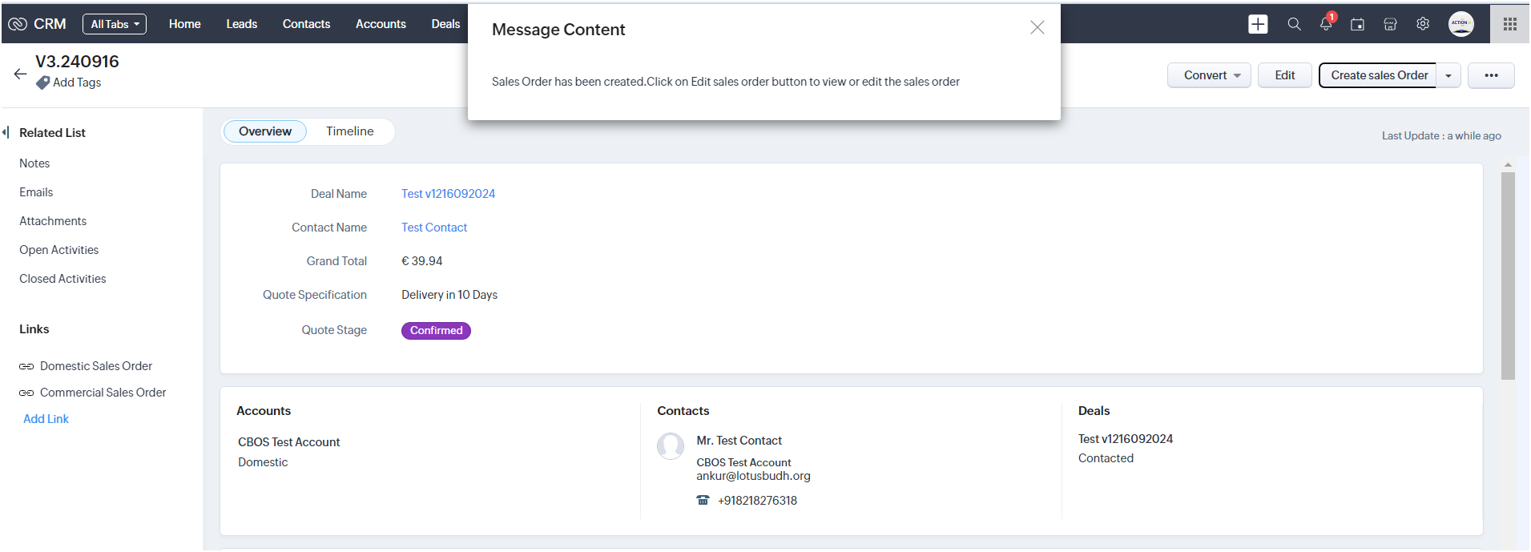Screen dimensions: 1531x552
Task: Click the back arrow beside V3.240916
Action: [x=21, y=74]
